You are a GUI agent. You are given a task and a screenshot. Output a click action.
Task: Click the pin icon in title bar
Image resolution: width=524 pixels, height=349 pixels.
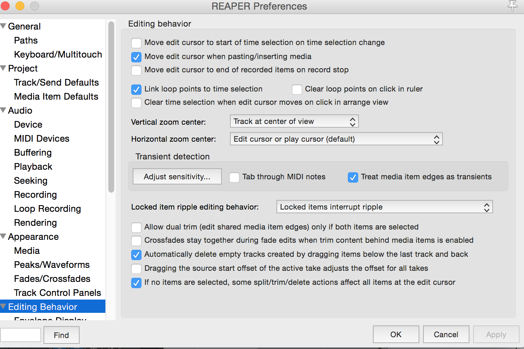pyautogui.click(x=513, y=6)
